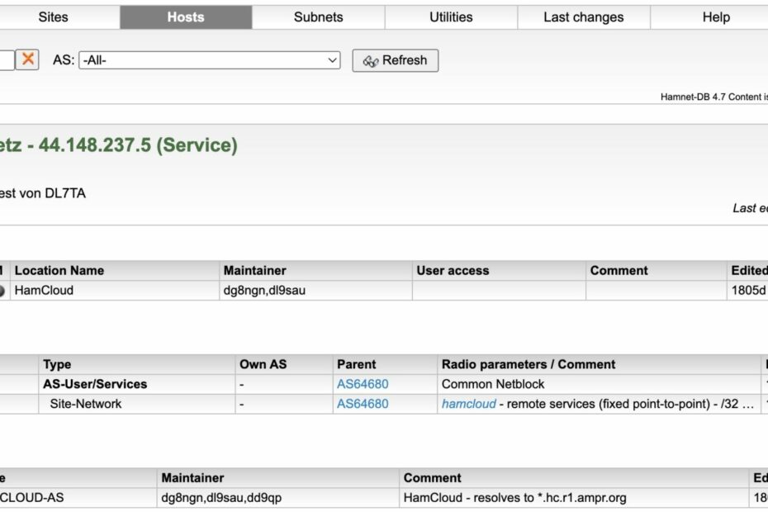Click the search input field beside the X
The width and height of the screenshot is (768, 512).
click(x=6, y=59)
